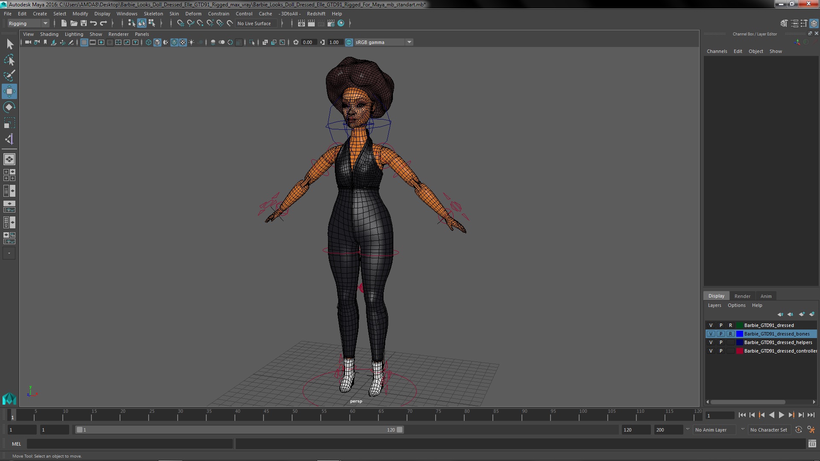Open a scene file icon
Viewport: 820px width, 461px height.
[x=73, y=23]
